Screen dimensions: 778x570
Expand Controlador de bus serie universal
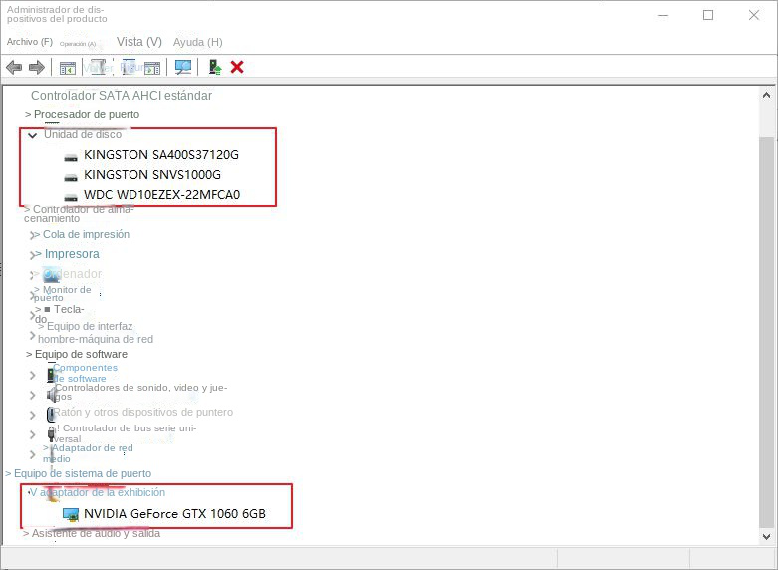pos(32,434)
